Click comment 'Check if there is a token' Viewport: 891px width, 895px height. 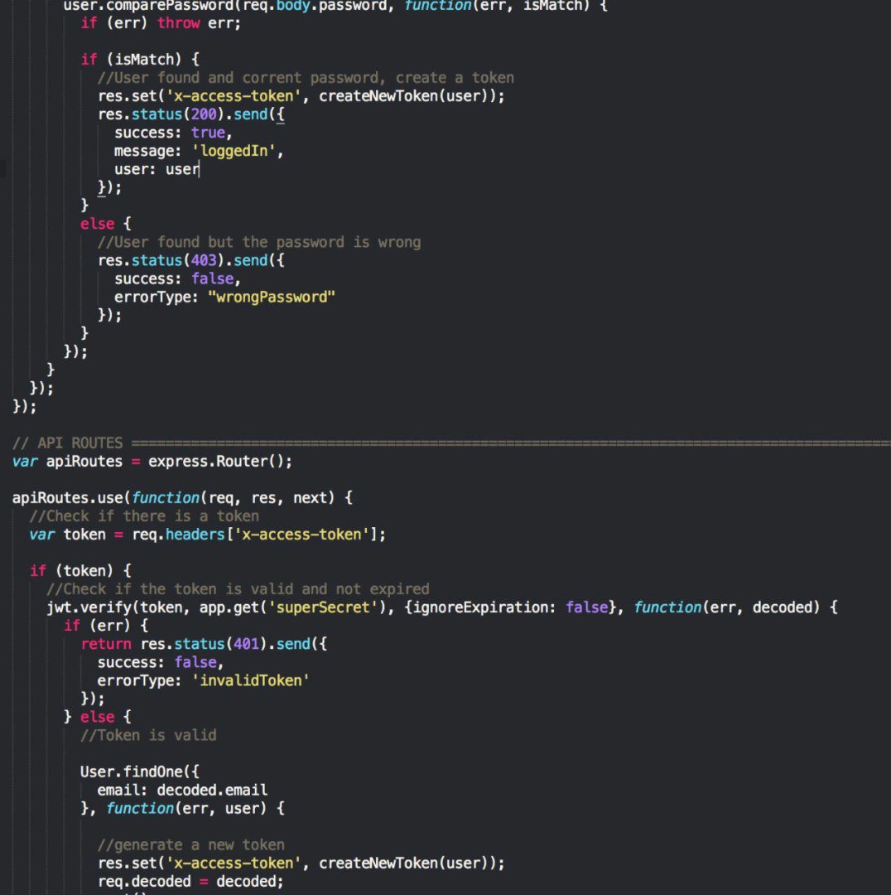144,516
